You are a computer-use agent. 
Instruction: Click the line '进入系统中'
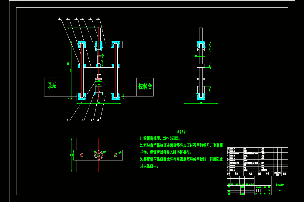point(149,166)
